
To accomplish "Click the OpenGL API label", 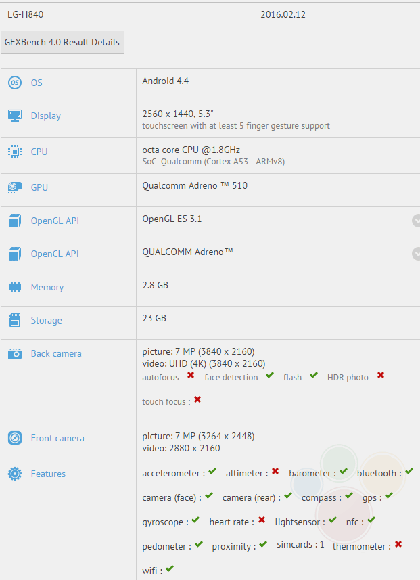I will (55, 221).
